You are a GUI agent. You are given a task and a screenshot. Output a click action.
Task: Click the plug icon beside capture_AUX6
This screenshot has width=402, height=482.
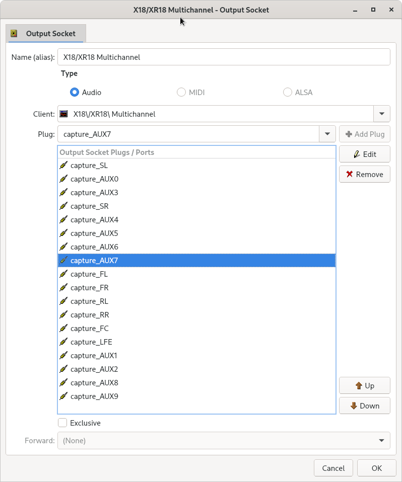pos(63,247)
